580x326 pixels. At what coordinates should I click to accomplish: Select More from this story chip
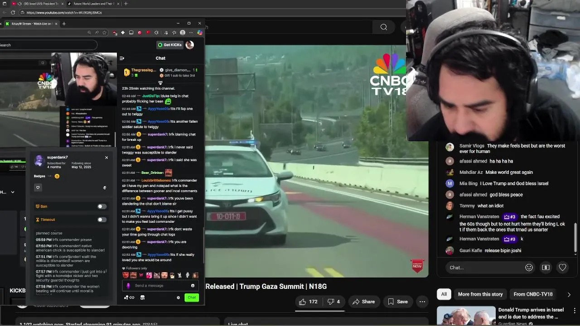[x=480, y=294]
